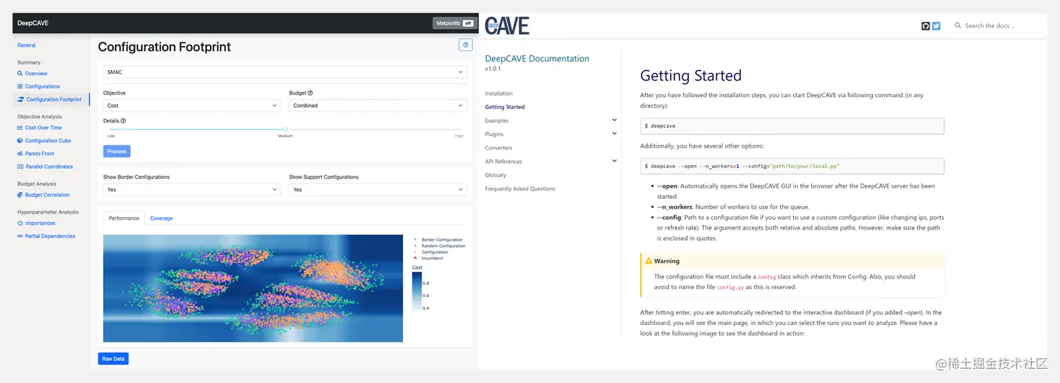
Task: Open the help icon beside Configuration Footprint title
Action: tap(466, 45)
